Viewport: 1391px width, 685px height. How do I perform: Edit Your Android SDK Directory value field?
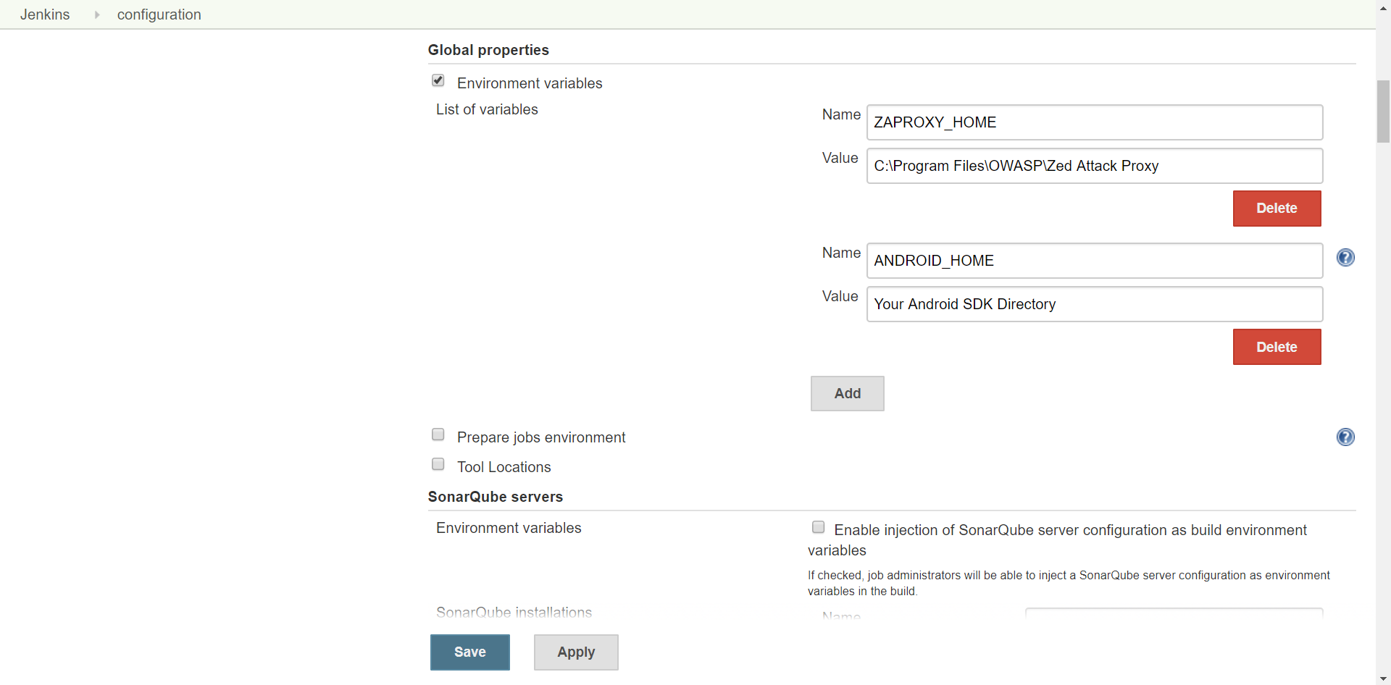[1095, 304]
